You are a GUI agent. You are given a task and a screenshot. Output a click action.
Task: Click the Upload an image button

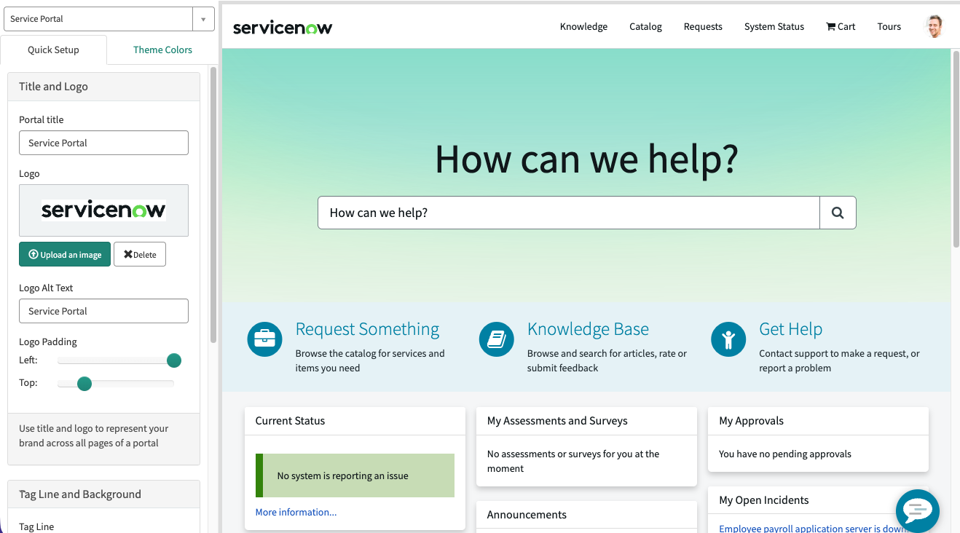(65, 254)
